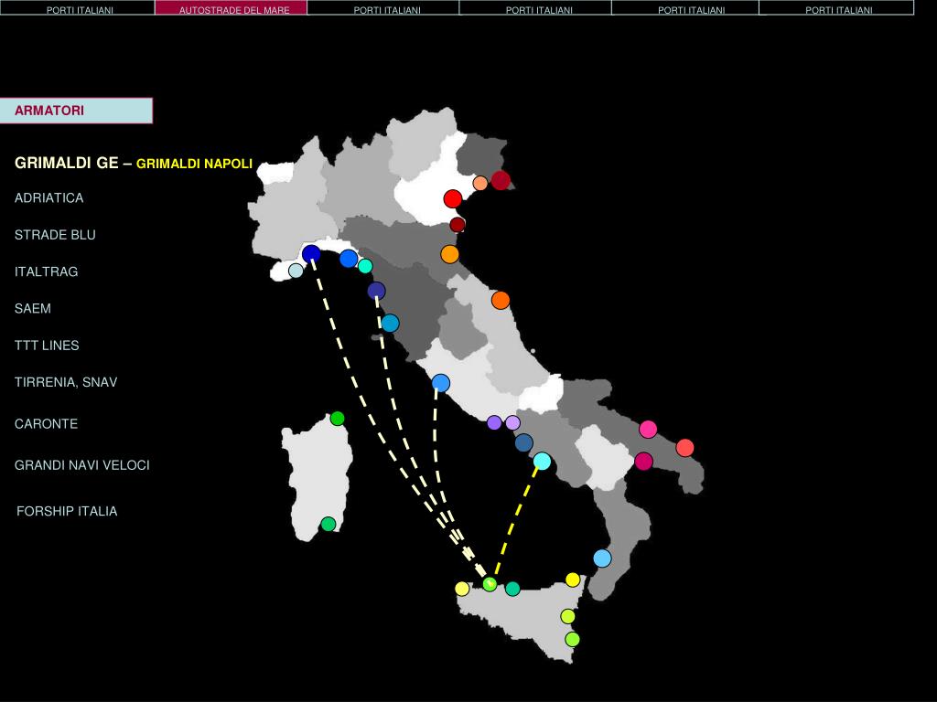Click the yellow dot on western Sicily
Viewport: 937px width, 702px height.
pos(462,589)
